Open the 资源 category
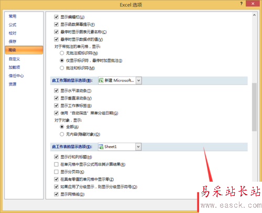This screenshot has width=262, height=213. click(13, 84)
